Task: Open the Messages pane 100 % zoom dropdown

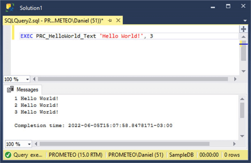Action: 29,144
